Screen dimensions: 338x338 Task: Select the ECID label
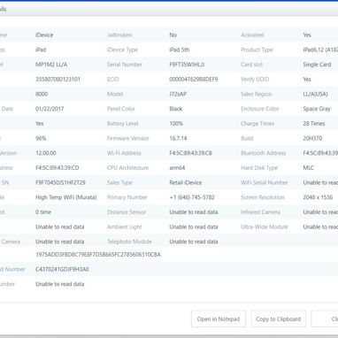point(113,79)
